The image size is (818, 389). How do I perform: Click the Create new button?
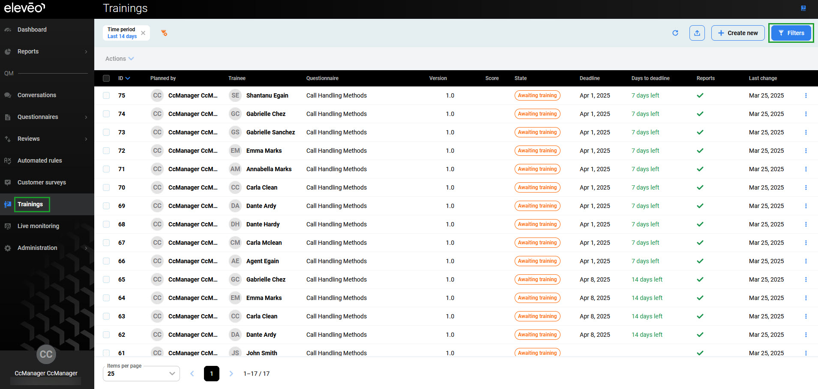click(x=738, y=33)
